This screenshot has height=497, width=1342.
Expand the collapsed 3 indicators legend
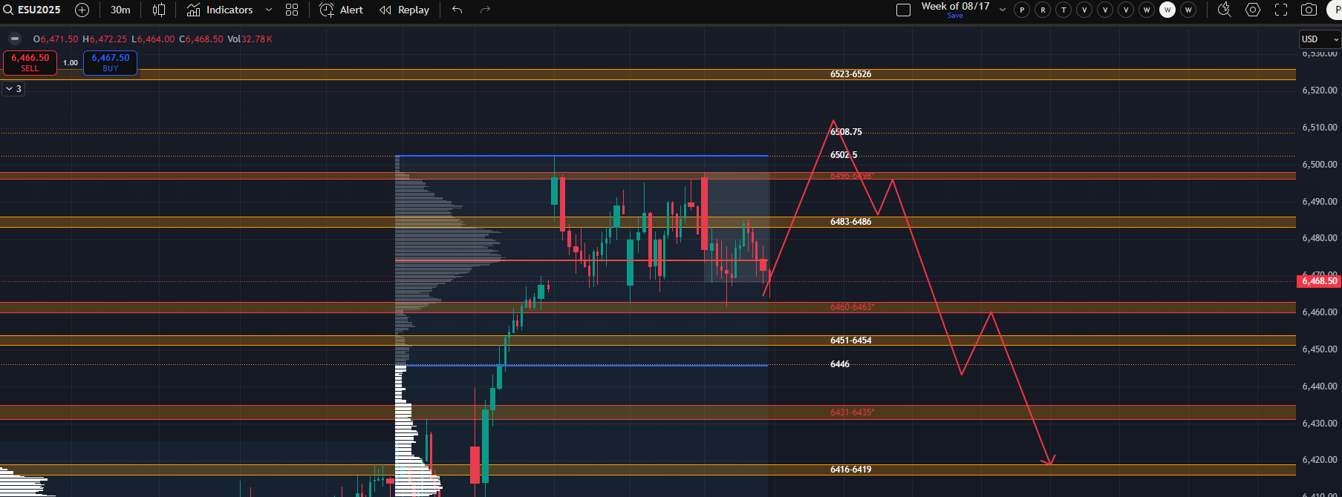pos(13,88)
